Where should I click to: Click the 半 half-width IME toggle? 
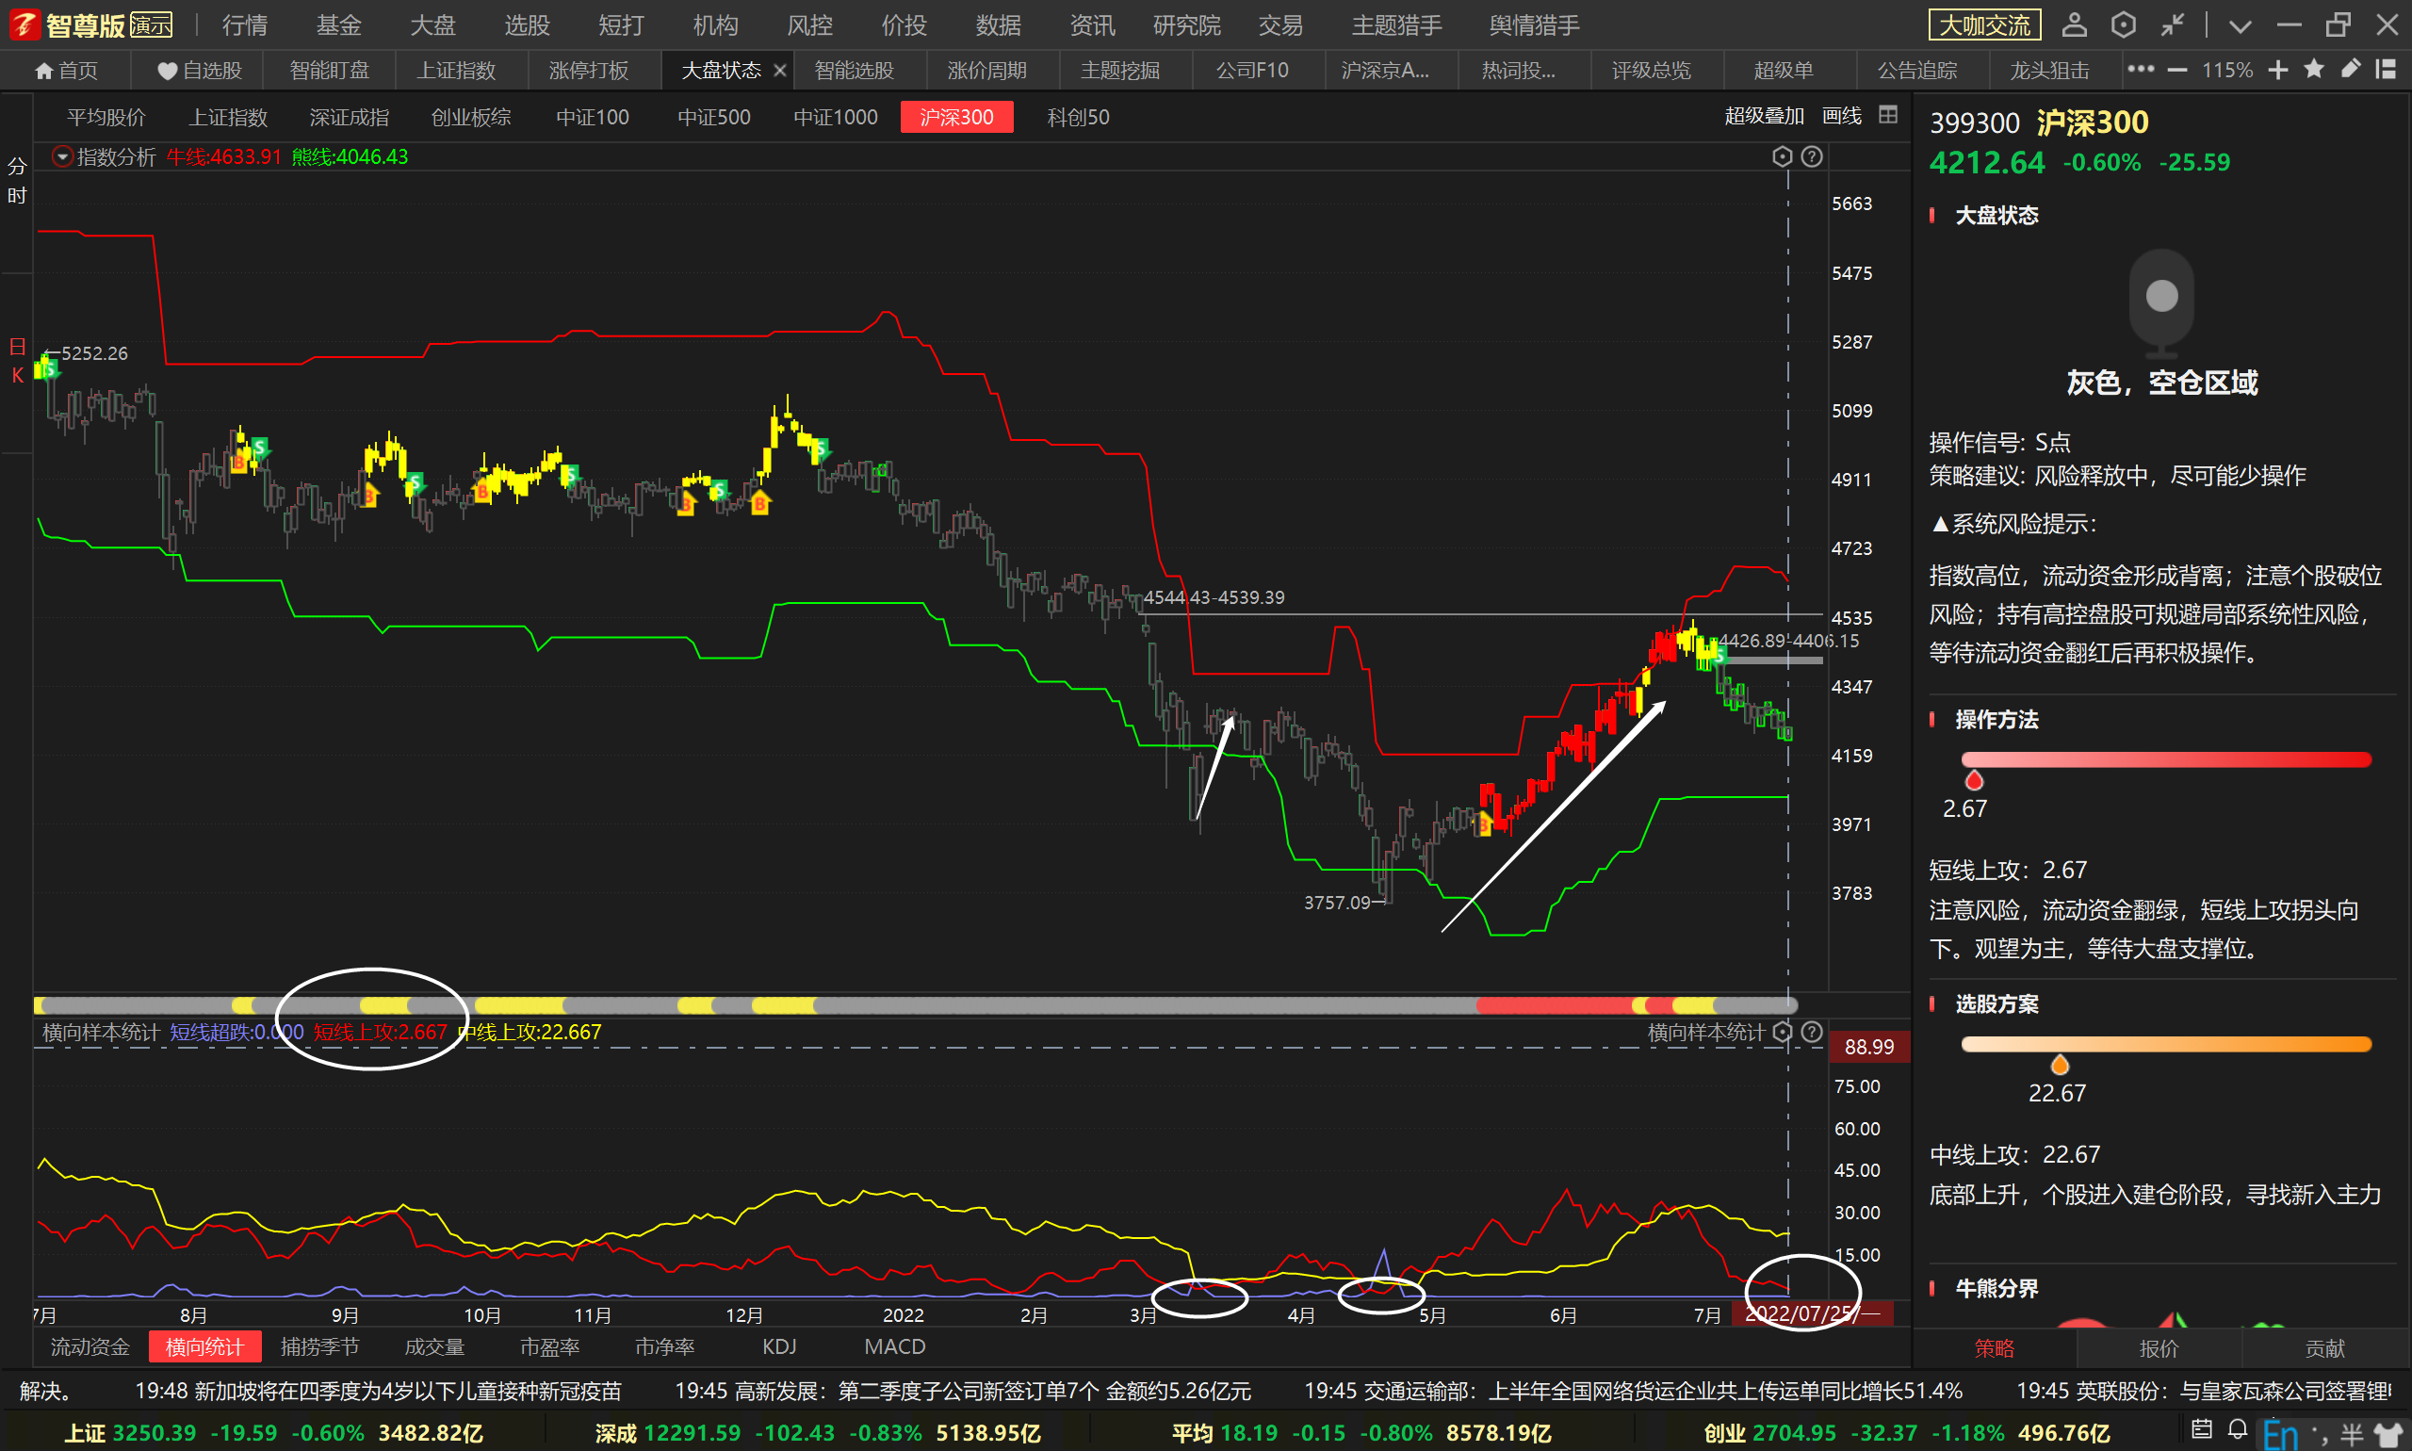pyautogui.click(x=2351, y=1435)
